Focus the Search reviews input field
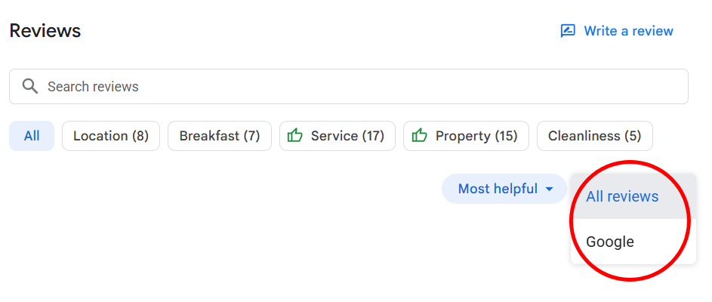This screenshot has width=712, height=302. pos(349,86)
